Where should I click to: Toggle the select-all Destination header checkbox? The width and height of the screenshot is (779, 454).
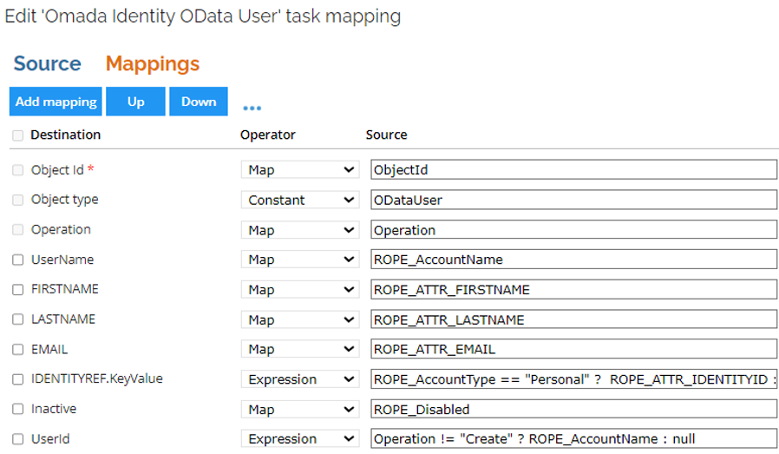(x=18, y=135)
